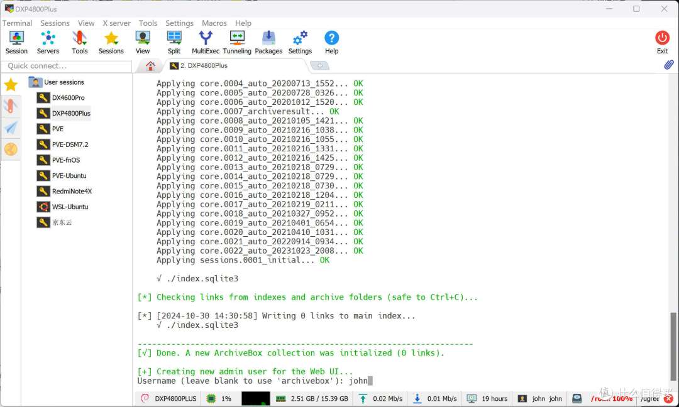Open the Servers tool
The width and height of the screenshot is (679, 407).
coord(48,42)
